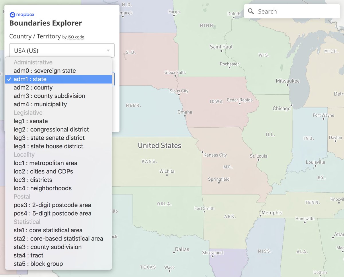344x277 pixels.
Task: Pick sta2 : core-based statistical area
Action: [58, 239]
